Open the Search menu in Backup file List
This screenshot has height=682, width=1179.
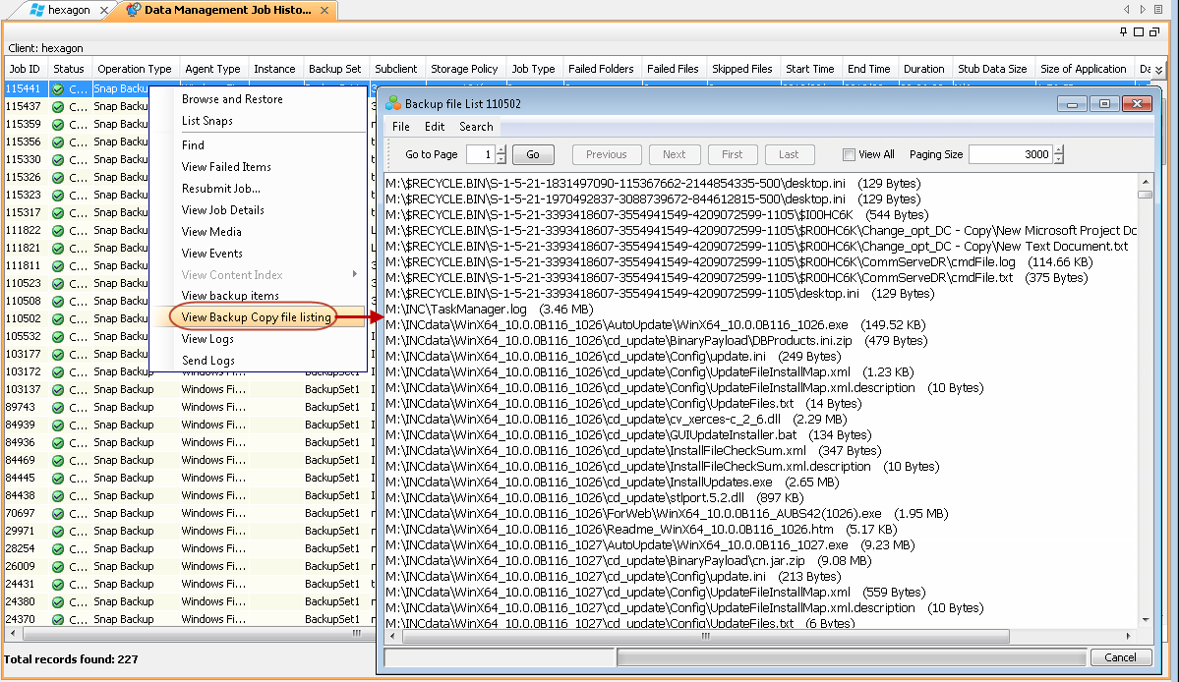pos(476,126)
